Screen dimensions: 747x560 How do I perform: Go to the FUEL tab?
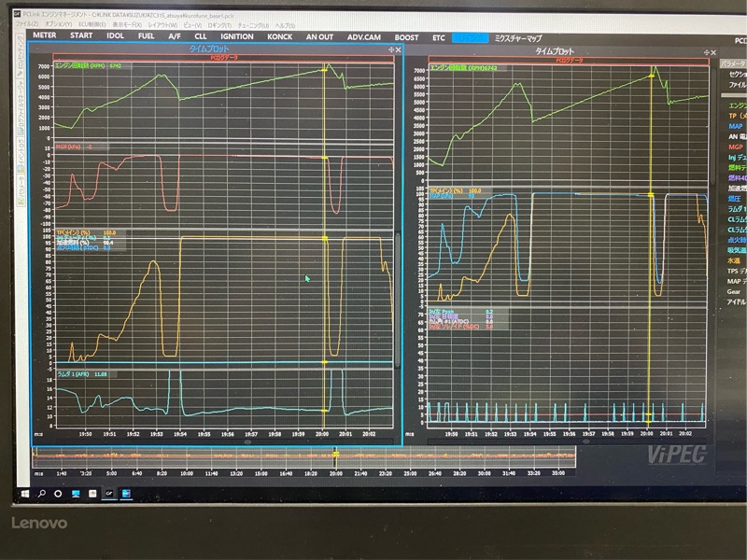[x=147, y=35]
